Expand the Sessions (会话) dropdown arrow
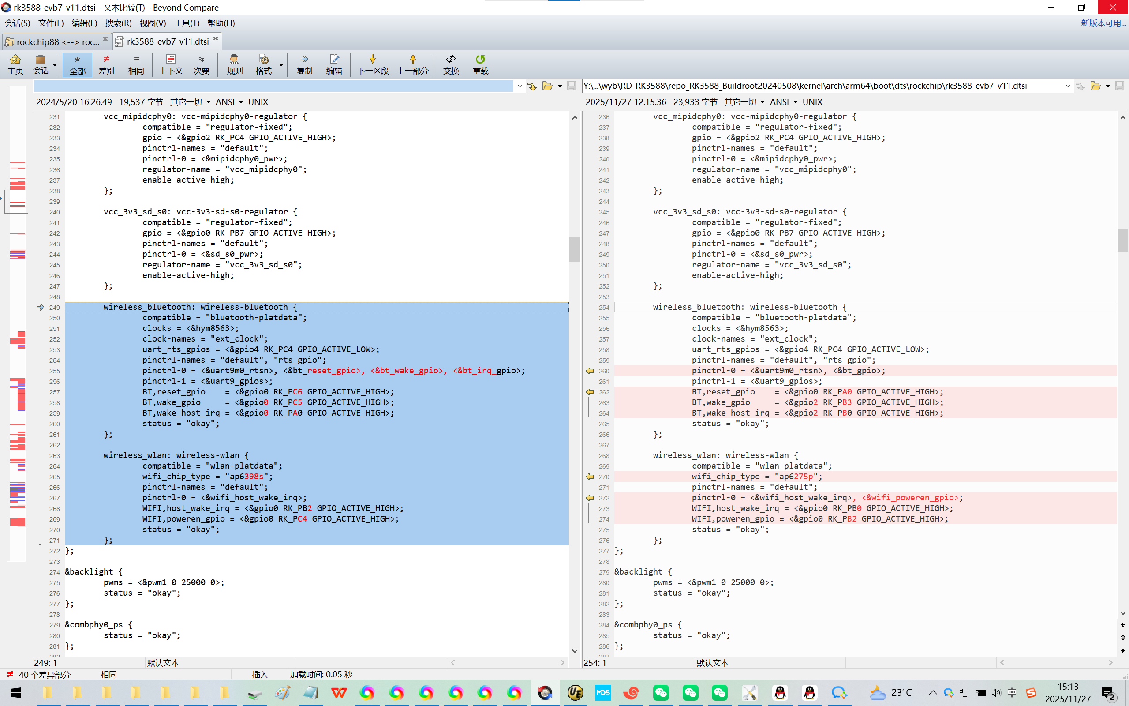This screenshot has width=1129, height=706. (55, 65)
